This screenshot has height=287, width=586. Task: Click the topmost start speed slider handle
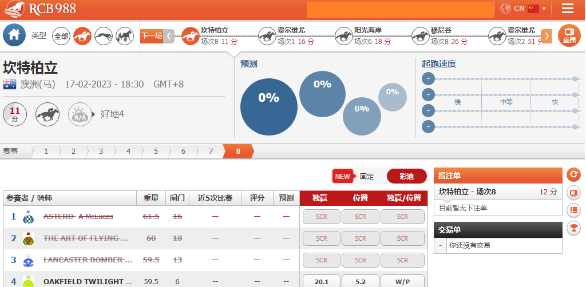tap(428, 79)
